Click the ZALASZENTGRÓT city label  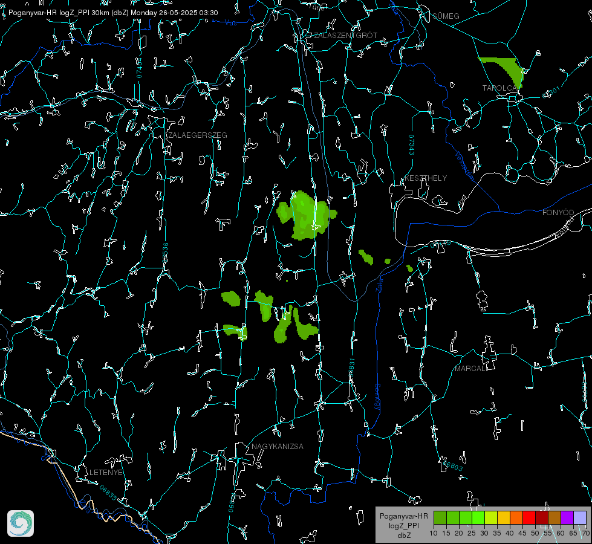pos(345,36)
